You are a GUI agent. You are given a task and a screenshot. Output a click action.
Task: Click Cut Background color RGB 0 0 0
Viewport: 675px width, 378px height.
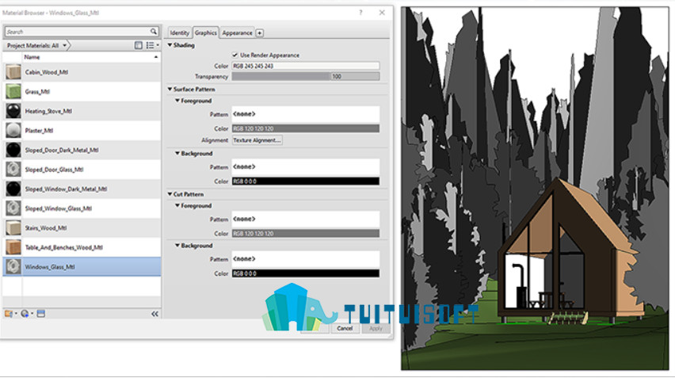pos(306,273)
